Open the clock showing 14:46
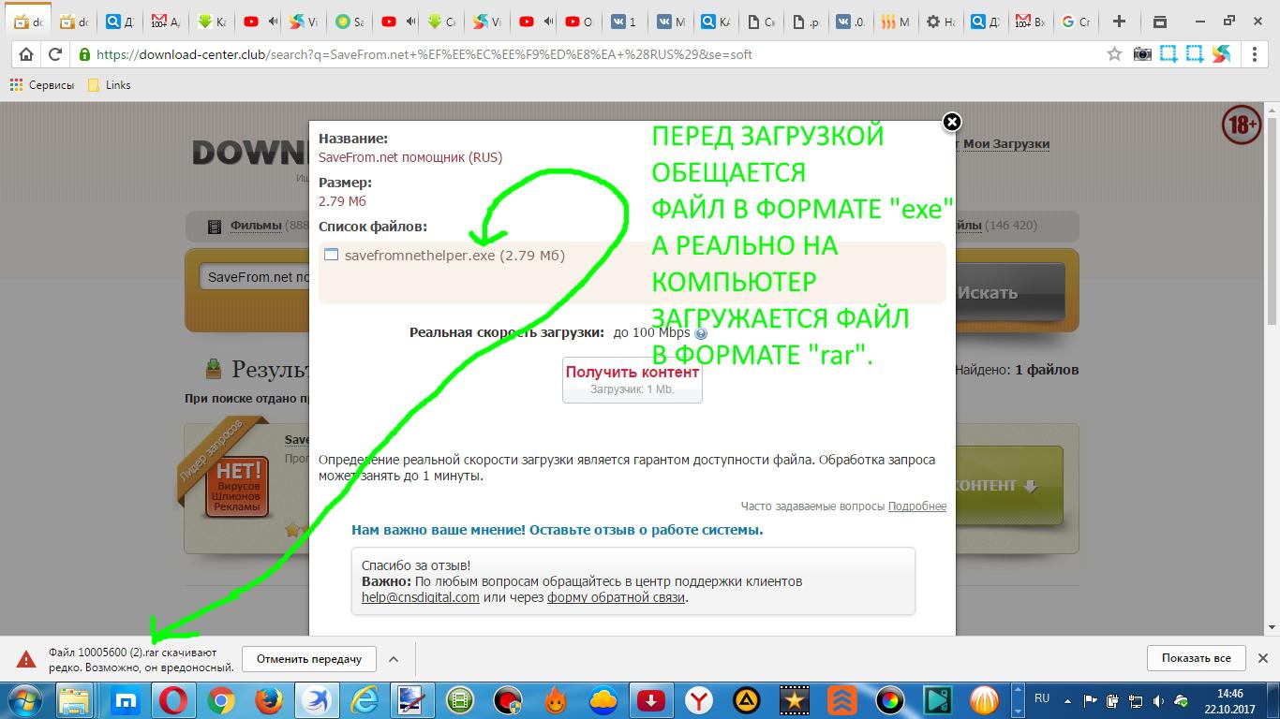Viewport: 1280px width, 719px height. pyautogui.click(x=1229, y=701)
